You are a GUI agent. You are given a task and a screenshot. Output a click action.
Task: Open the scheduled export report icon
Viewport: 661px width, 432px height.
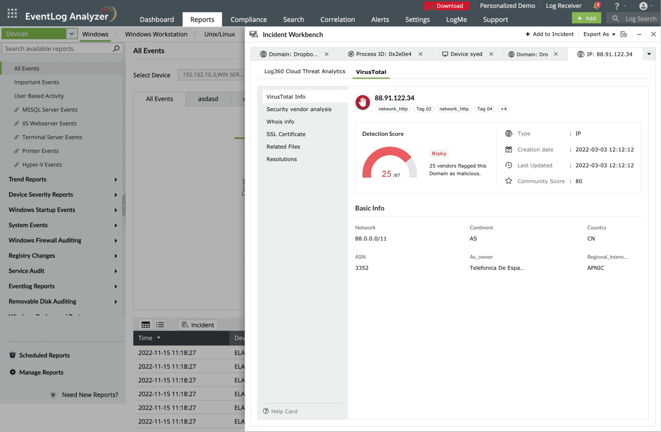624,34
